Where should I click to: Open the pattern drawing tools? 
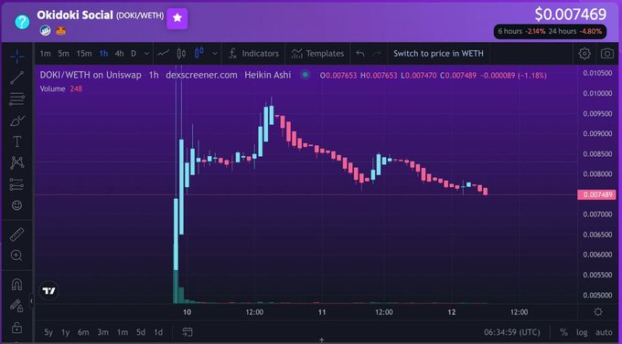tap(16, 162)
